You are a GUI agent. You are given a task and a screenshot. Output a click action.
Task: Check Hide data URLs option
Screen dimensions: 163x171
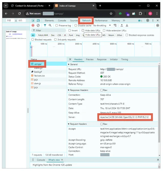pos(83,30)
